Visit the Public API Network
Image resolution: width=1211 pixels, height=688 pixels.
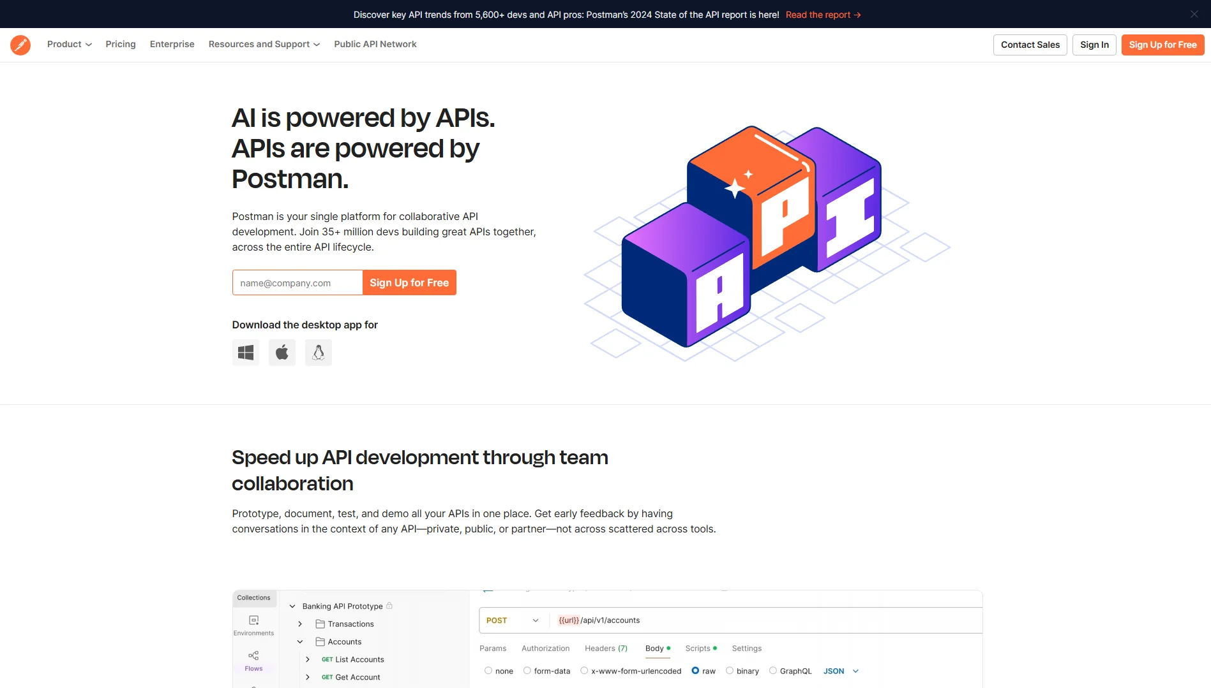coord(375,44)
